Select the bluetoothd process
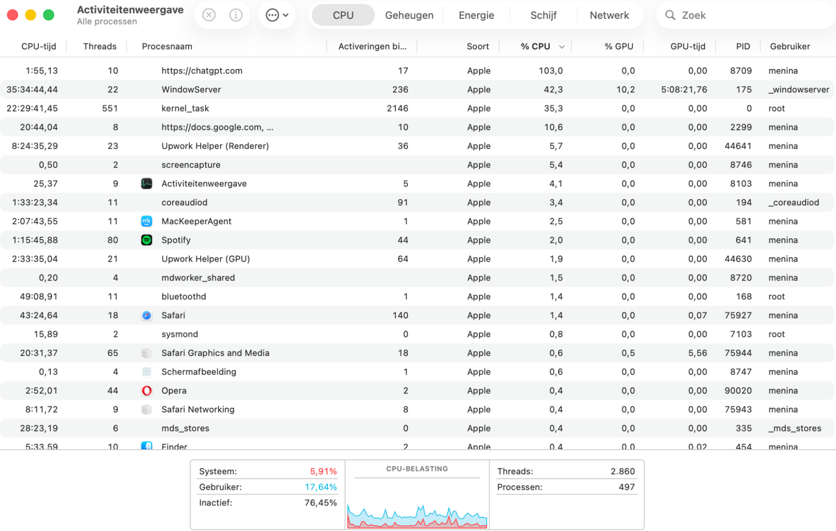This screenshot has height=531, width=836. click(x=417, y=296)
